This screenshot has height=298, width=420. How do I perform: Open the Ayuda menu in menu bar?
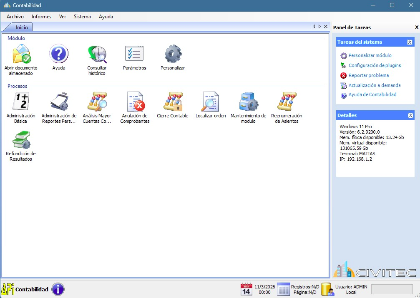pyautogui.click(x=106, y=17)
